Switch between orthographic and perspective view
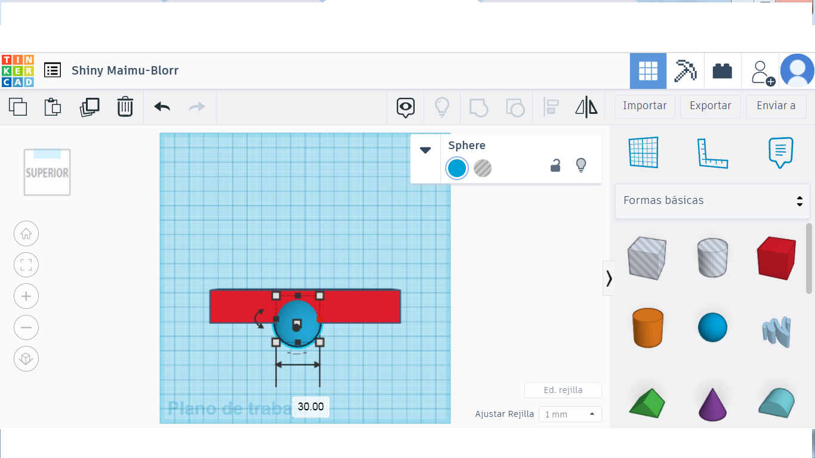 (x=26, y=359)
